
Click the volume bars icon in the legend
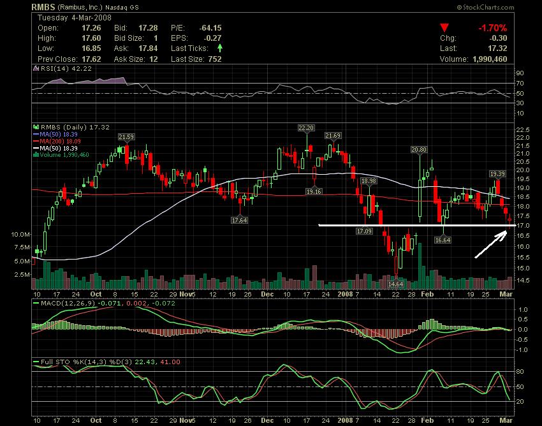[36, 154]
